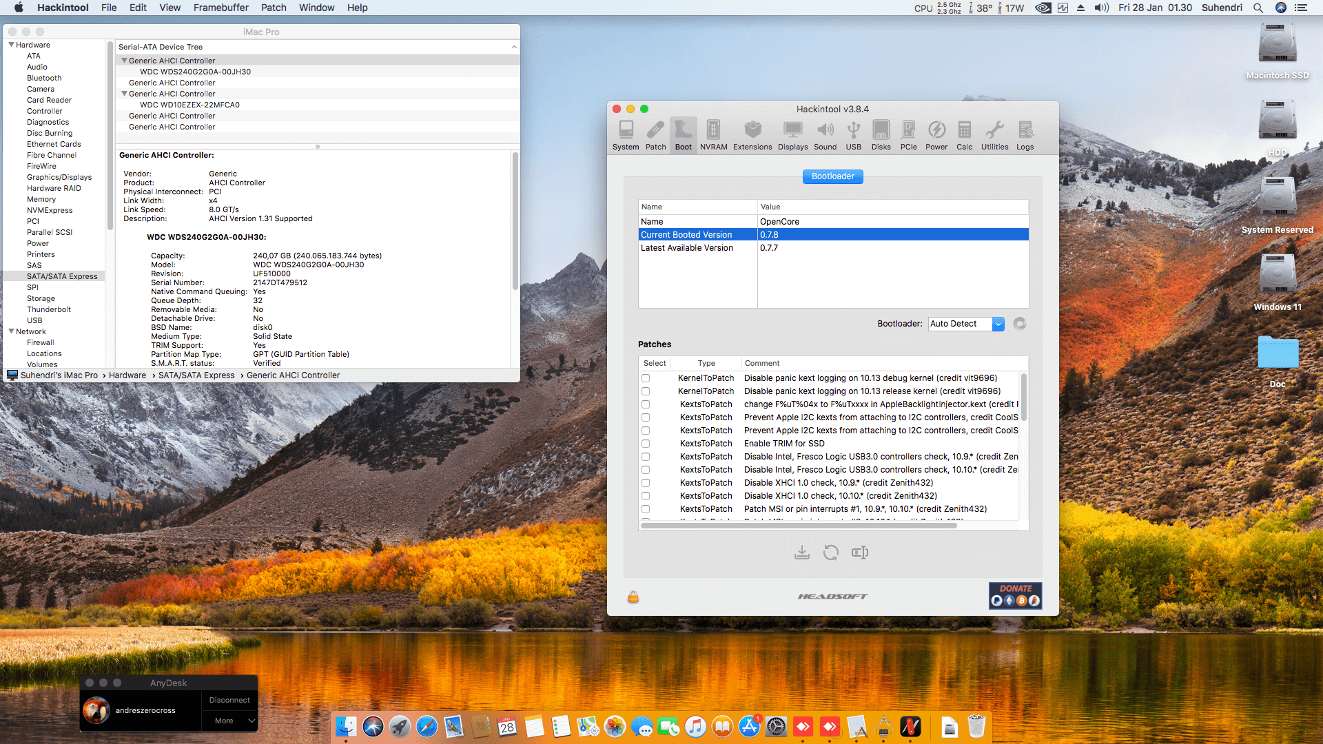Viewport: 1323px width, 744px height.
Task: Collapse the Hardware tree in sidebar
Action: 11,45
